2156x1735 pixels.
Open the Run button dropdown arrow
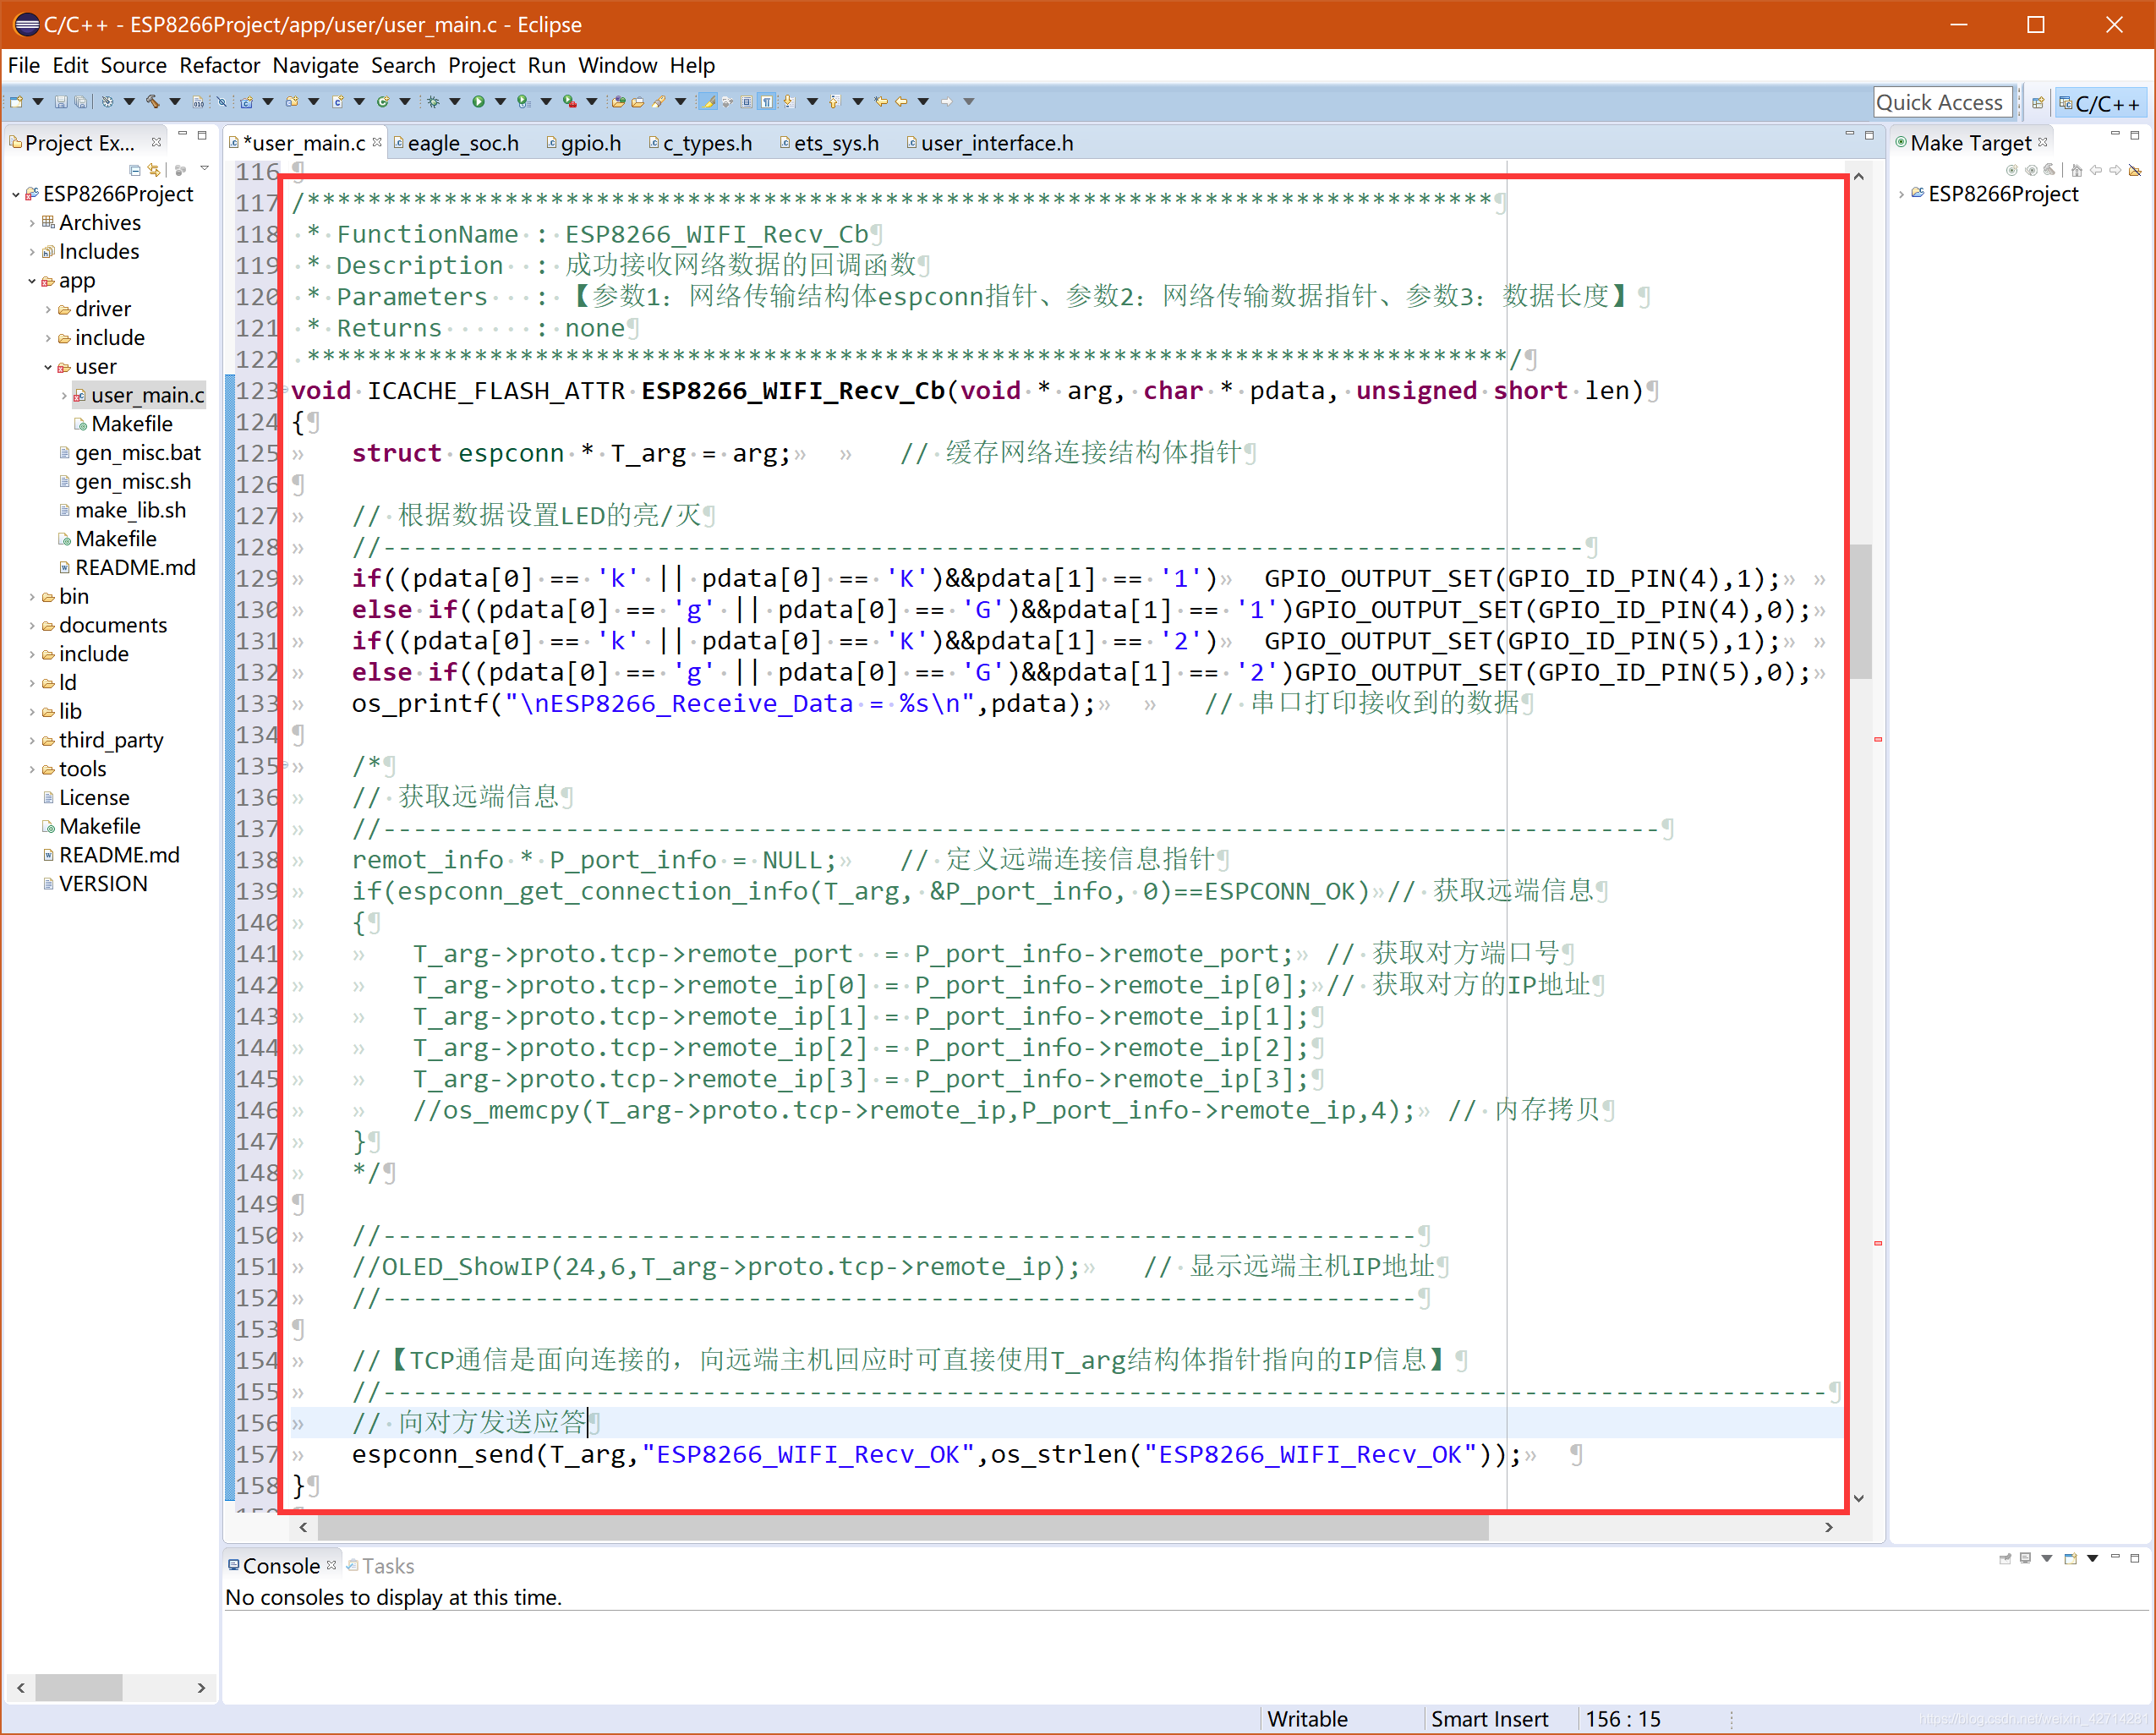point(500,102)
